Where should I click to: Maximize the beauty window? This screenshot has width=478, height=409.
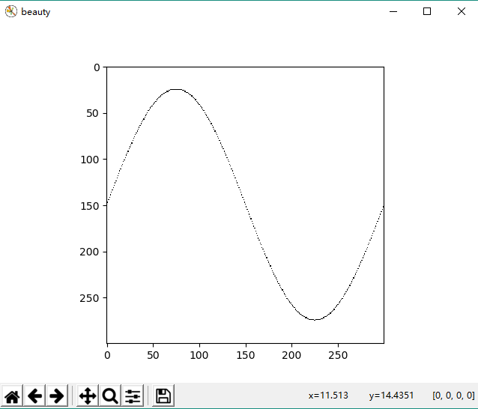(x=427, y=11)
